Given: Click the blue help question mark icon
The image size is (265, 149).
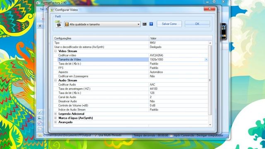Looking at the screenshot, I should (151, 24).
